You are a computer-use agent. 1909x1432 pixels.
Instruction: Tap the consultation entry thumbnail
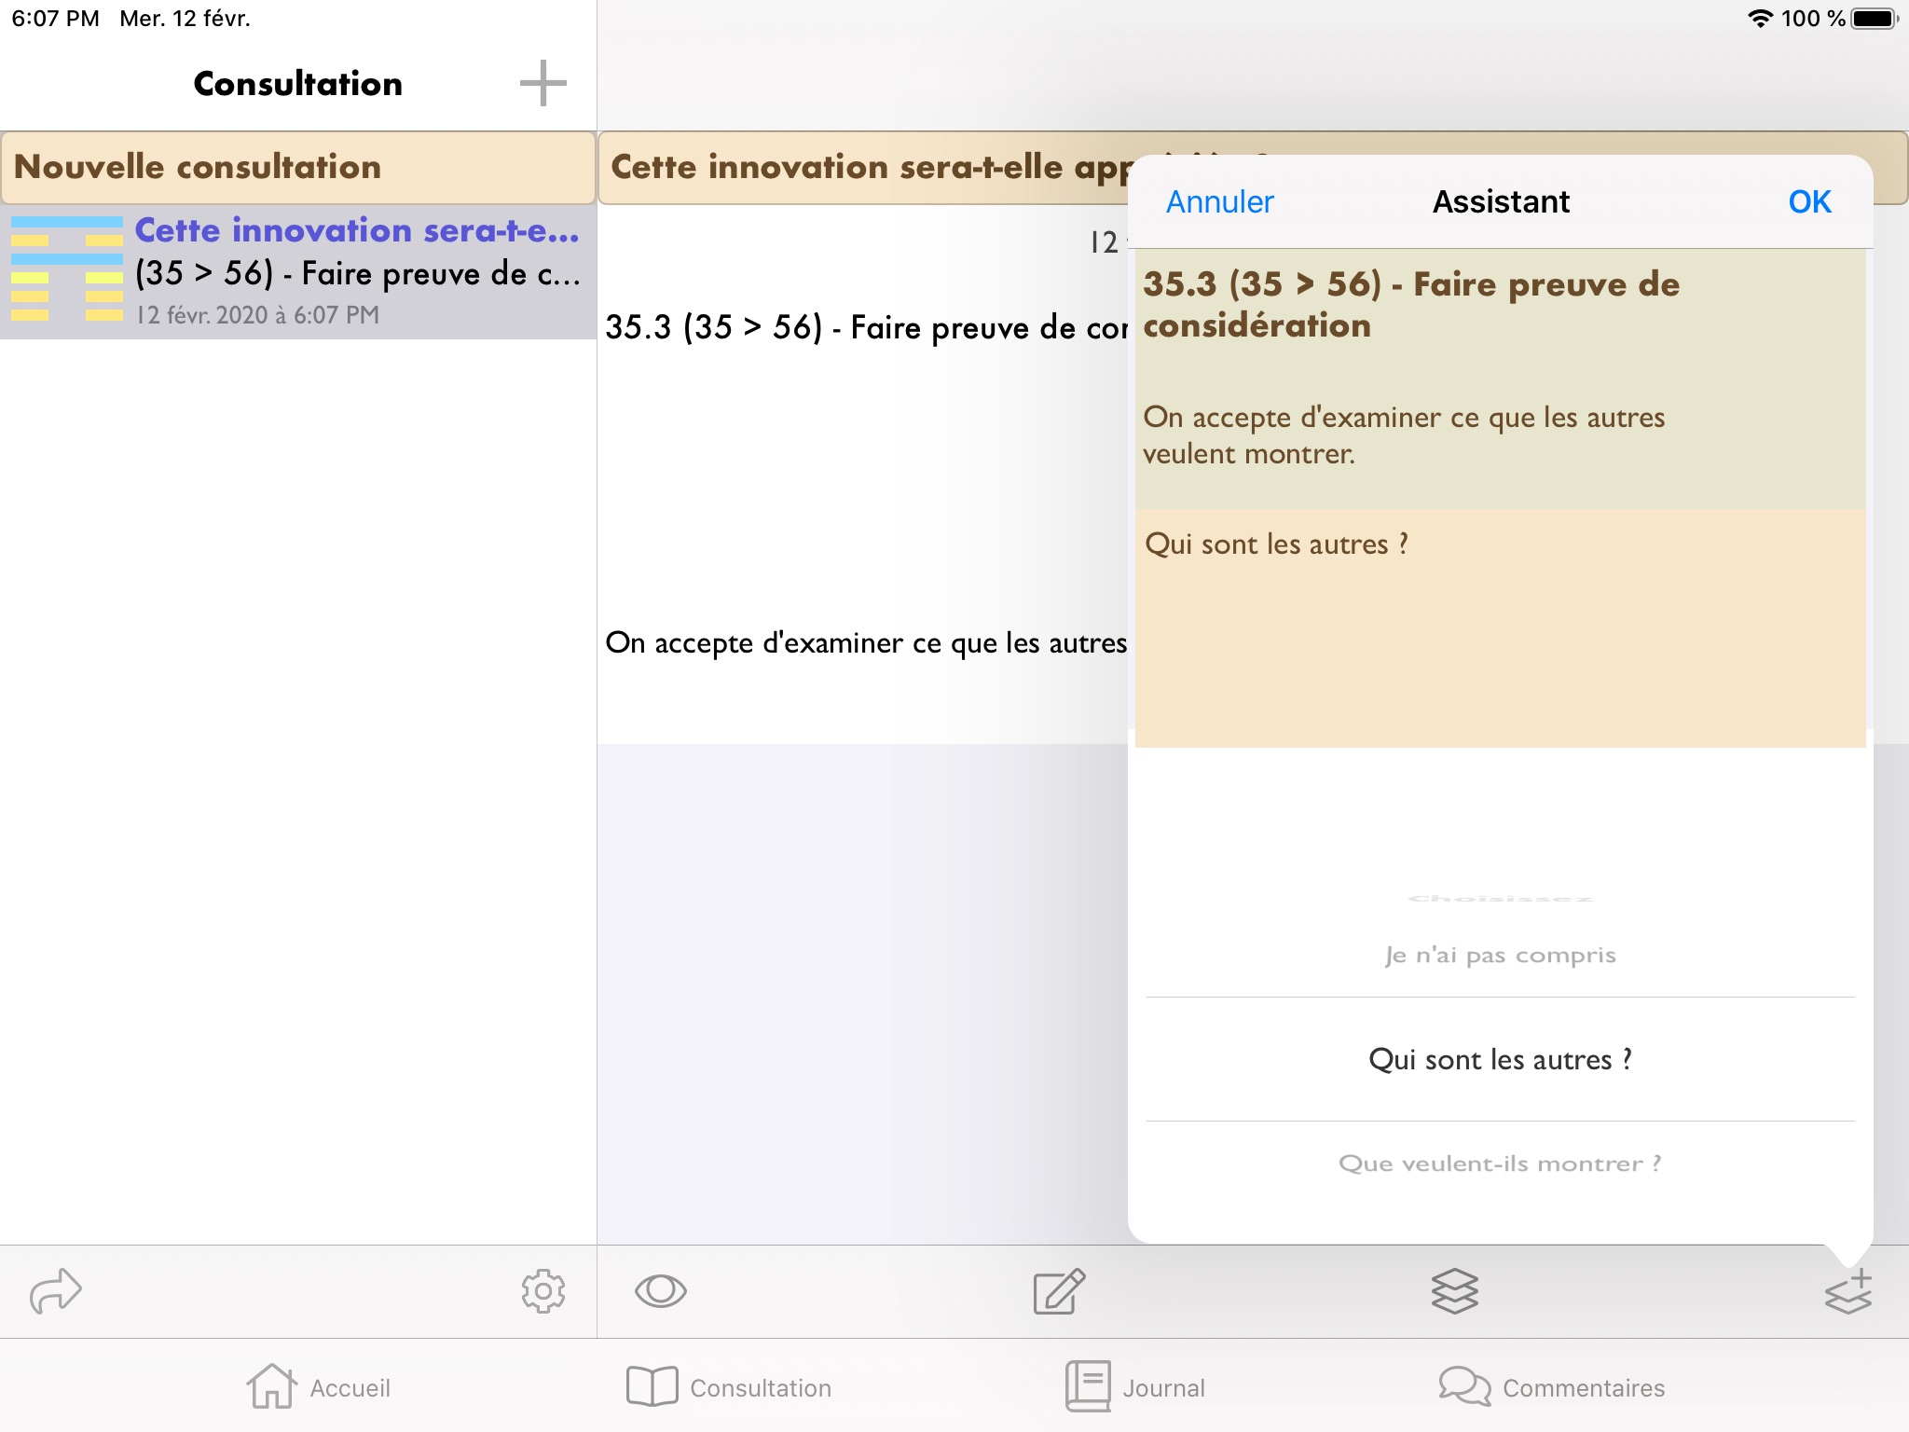pos(64,270)
